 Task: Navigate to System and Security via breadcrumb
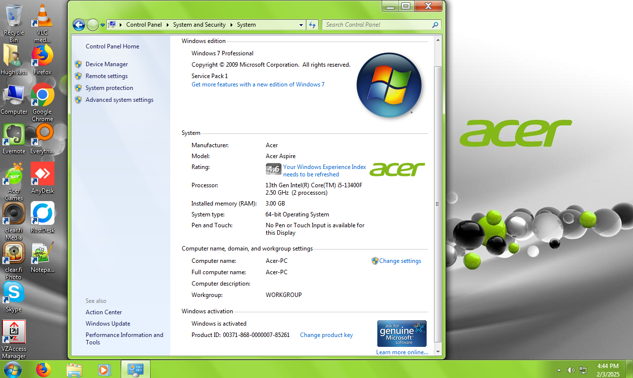point(199,24)
